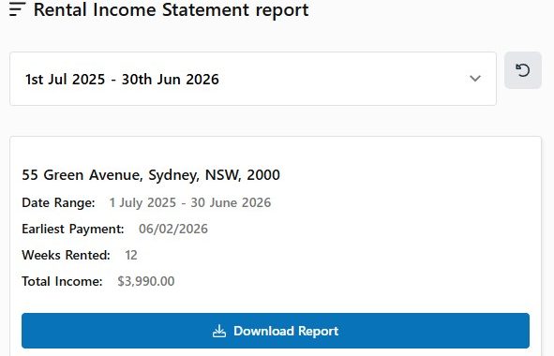Open the hamburger menu icon
This screenshot has width=554, height=356.
[x=17, y=9]
